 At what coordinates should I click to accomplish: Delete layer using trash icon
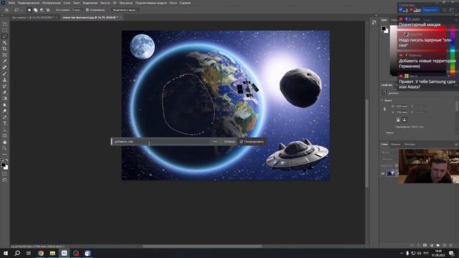tap(451, 245)
